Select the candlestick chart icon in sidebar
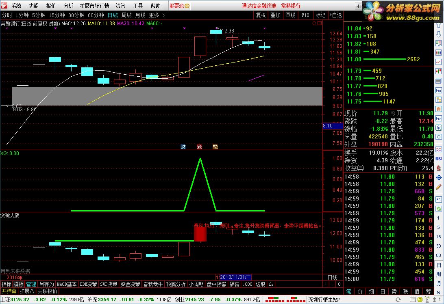Viewport: 444px width, 304px height. [x=439, y=71]
